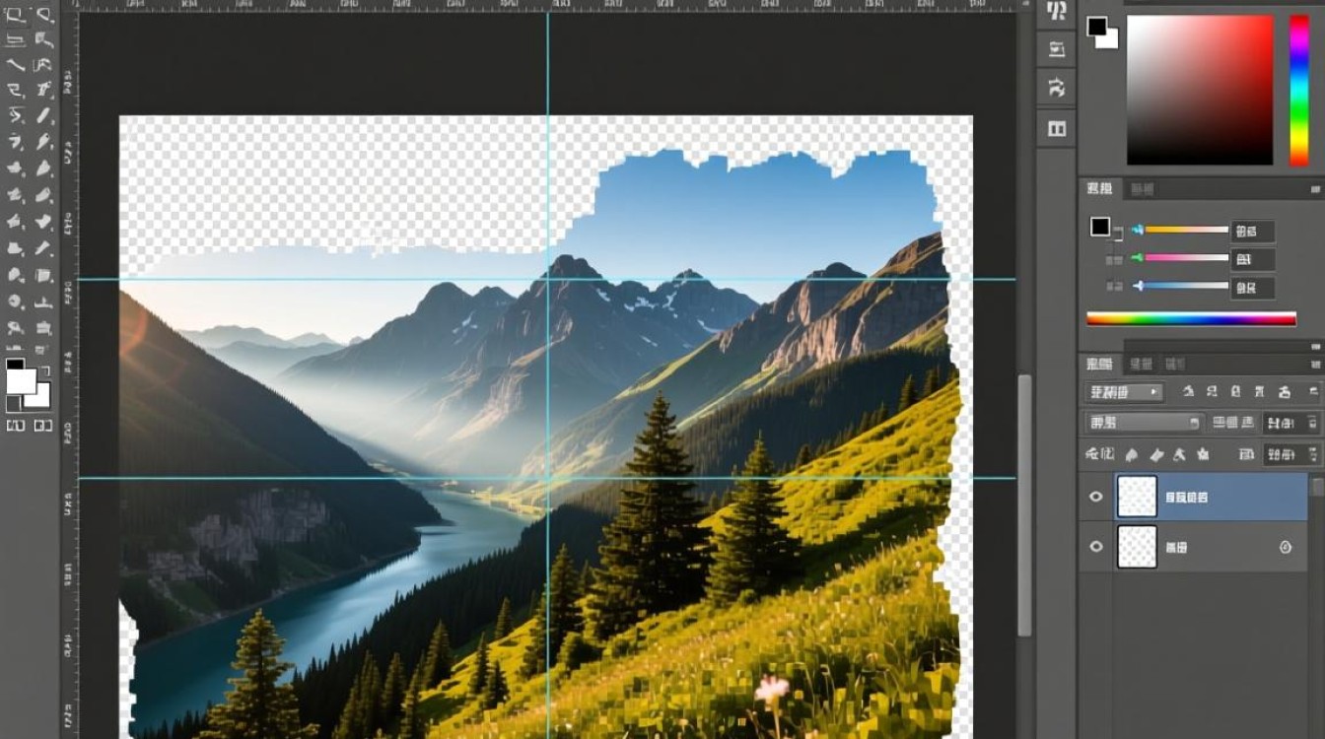Click the topmost icon in the collapsed panel dock
1325x739 pixels.
click(1057, 13)
